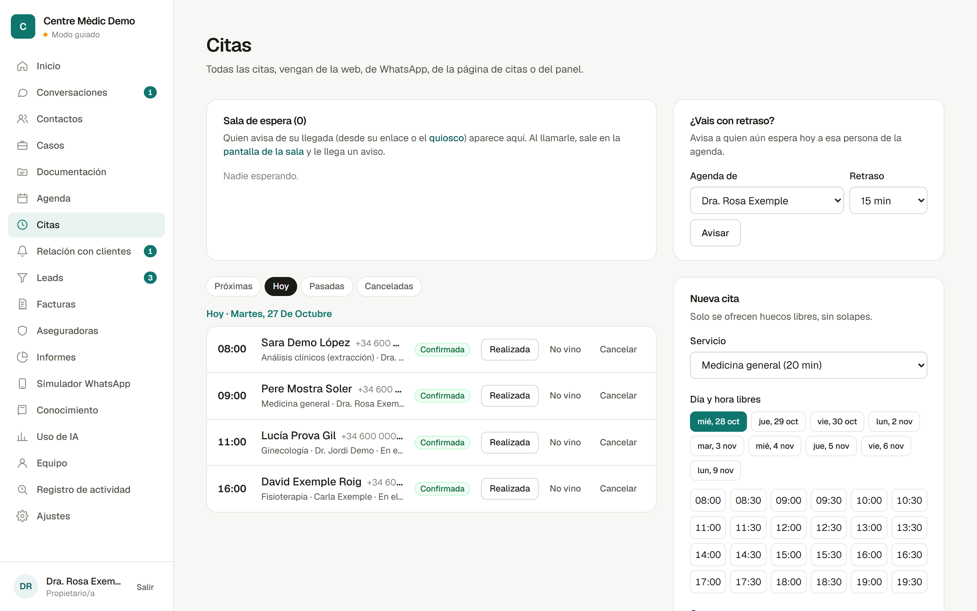Open the Retraso 15 min dropdown
Viewport: 977px width, 611px height.
point(888,200)
